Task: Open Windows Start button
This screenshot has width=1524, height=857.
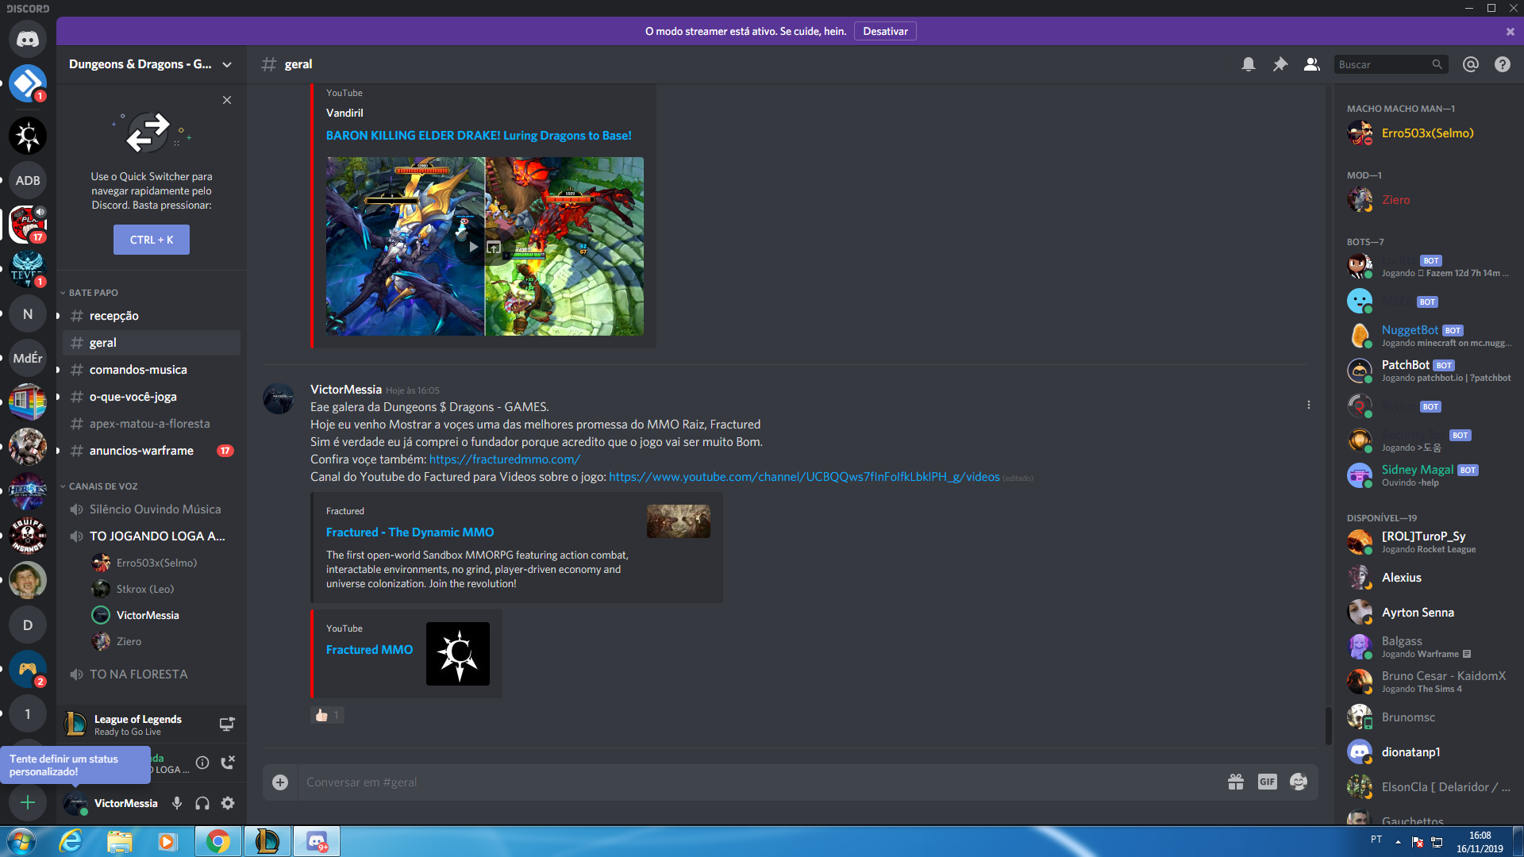Action: tap(21, 841)
